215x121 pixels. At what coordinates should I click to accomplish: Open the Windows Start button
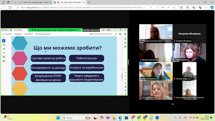[x=58, y=118]
